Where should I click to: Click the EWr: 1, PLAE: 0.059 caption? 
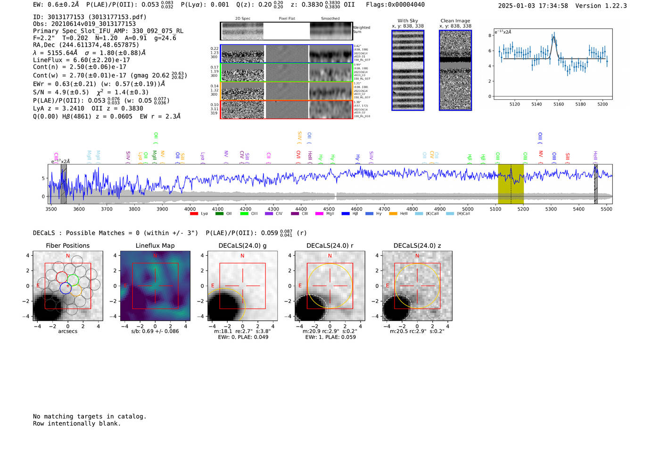[330, 337]
